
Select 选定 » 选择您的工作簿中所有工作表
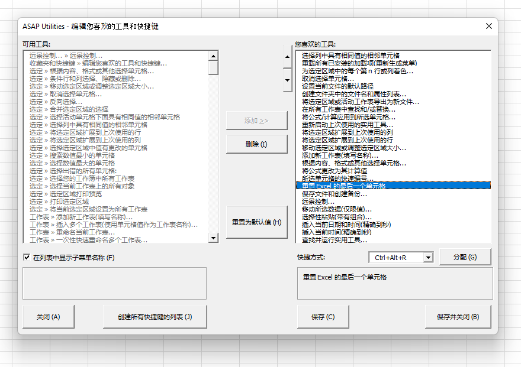coord(82,178)
